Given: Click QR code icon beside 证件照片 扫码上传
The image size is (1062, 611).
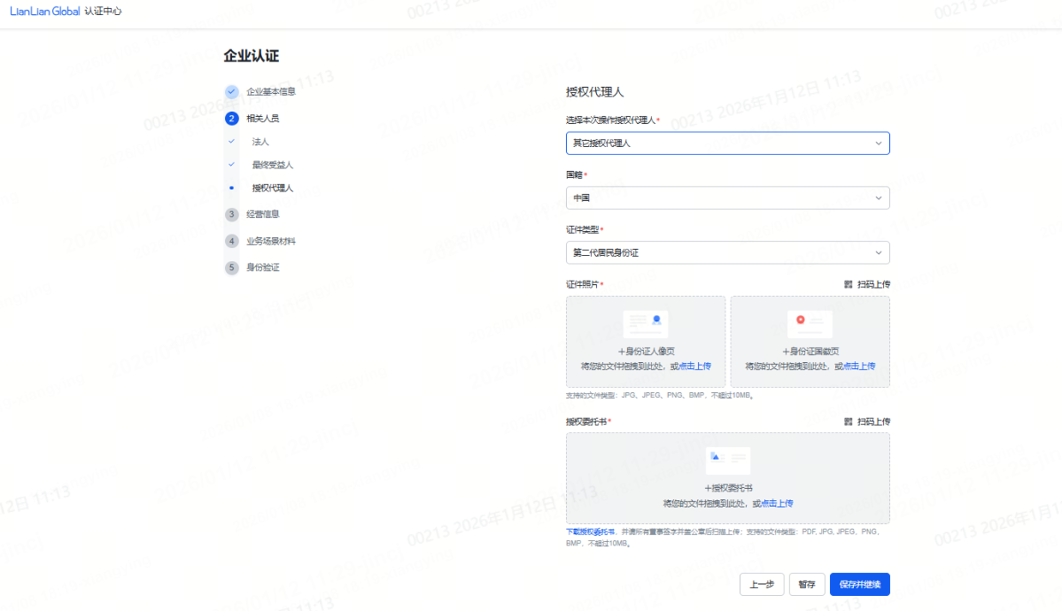Looking at the screenshot, I should [x=848, y=284].
